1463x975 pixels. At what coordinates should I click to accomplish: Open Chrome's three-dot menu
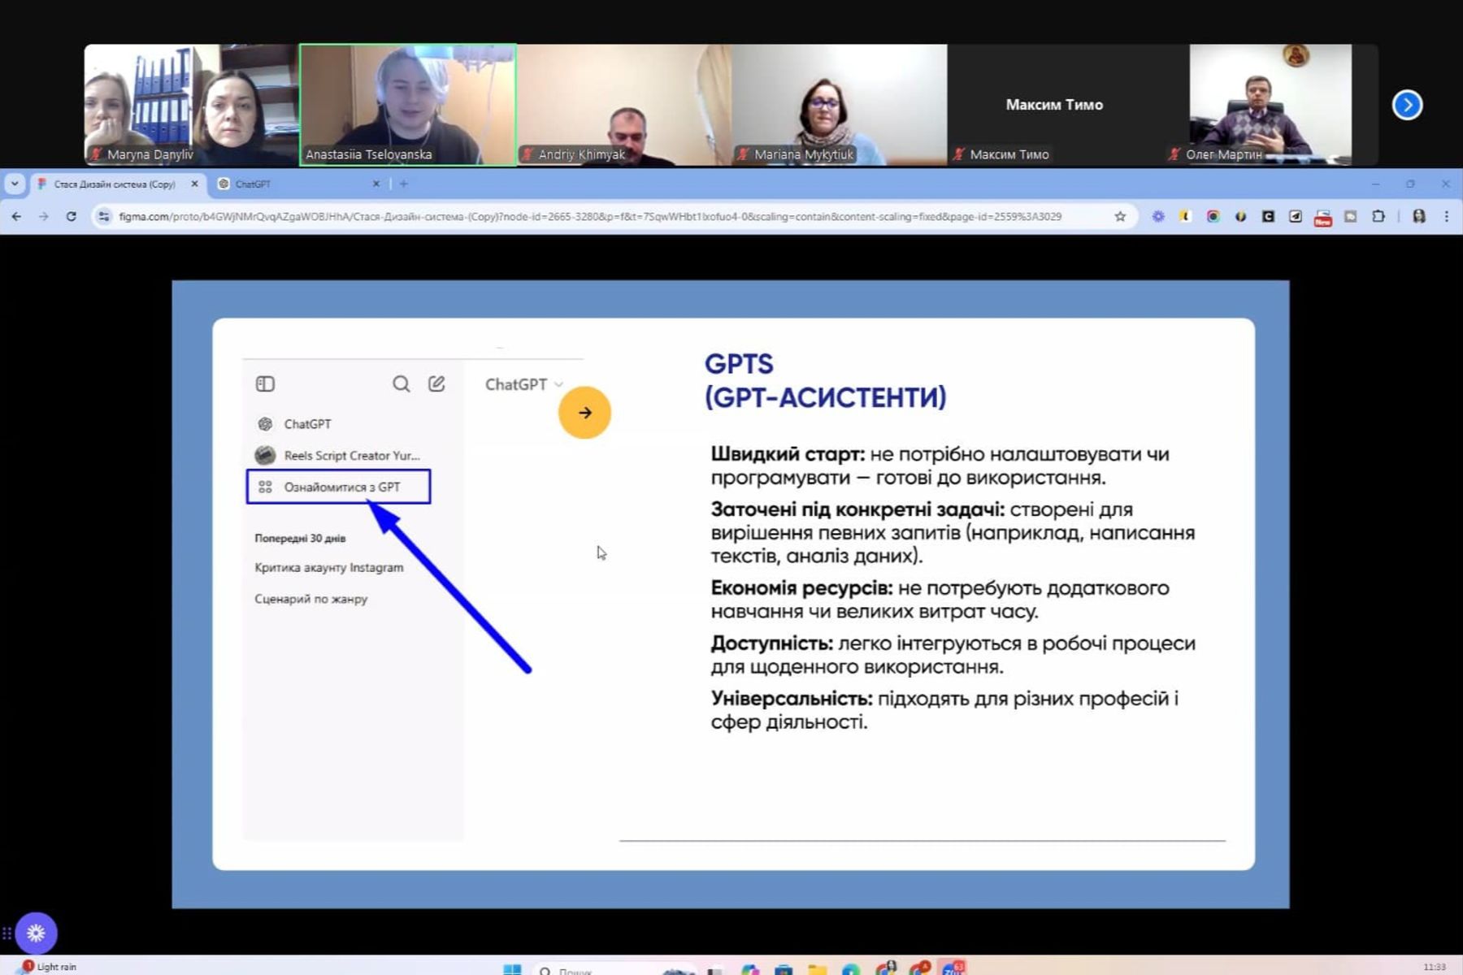point(1447,216)
